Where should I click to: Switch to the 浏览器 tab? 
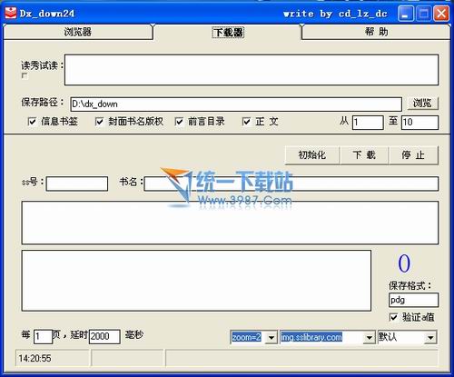[x=78, y=32]
